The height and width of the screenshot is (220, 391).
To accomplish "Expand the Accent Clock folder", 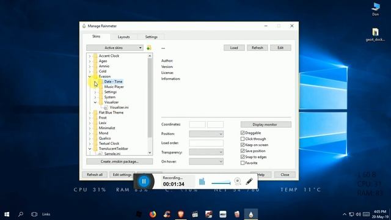I will click(x=90, y=56).
